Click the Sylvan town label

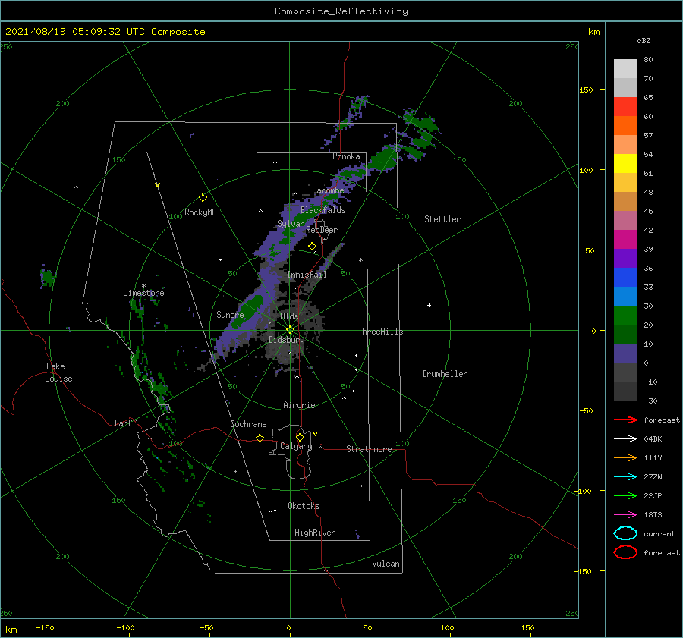291,224
